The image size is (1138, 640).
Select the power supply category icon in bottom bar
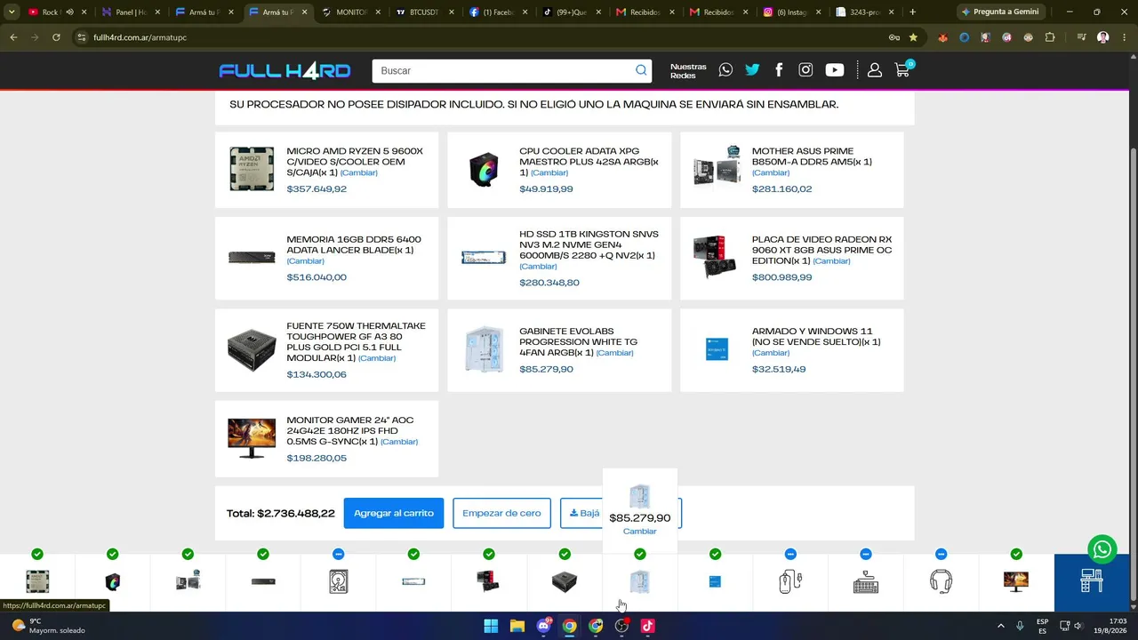565,581
